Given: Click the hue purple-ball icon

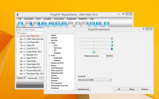Looking at the screenshot, I should pyautogui.click(x=112, y=49).
